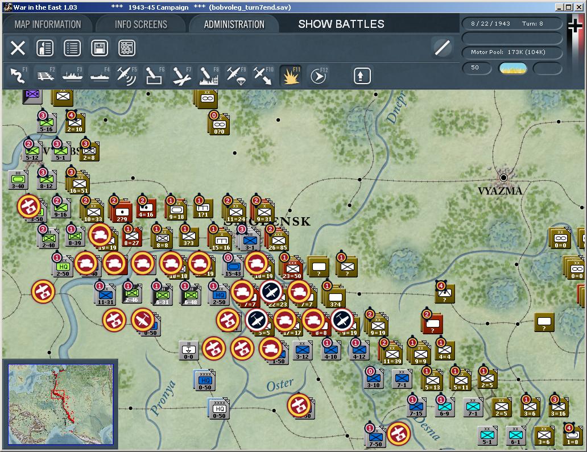Select the F9 air transport mode icon
The image size is (587, 452).
237,75
